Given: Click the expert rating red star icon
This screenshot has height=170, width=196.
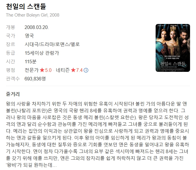Looking at the screenshot, I should coord(42,70).
